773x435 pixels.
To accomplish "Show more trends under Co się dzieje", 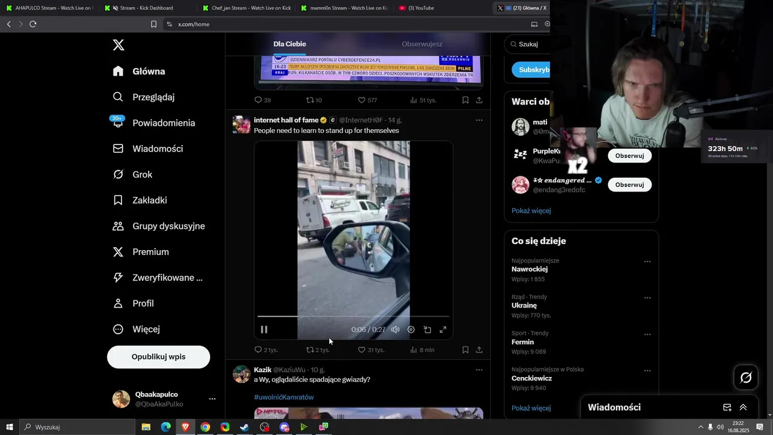I will [x=531, y=408].
